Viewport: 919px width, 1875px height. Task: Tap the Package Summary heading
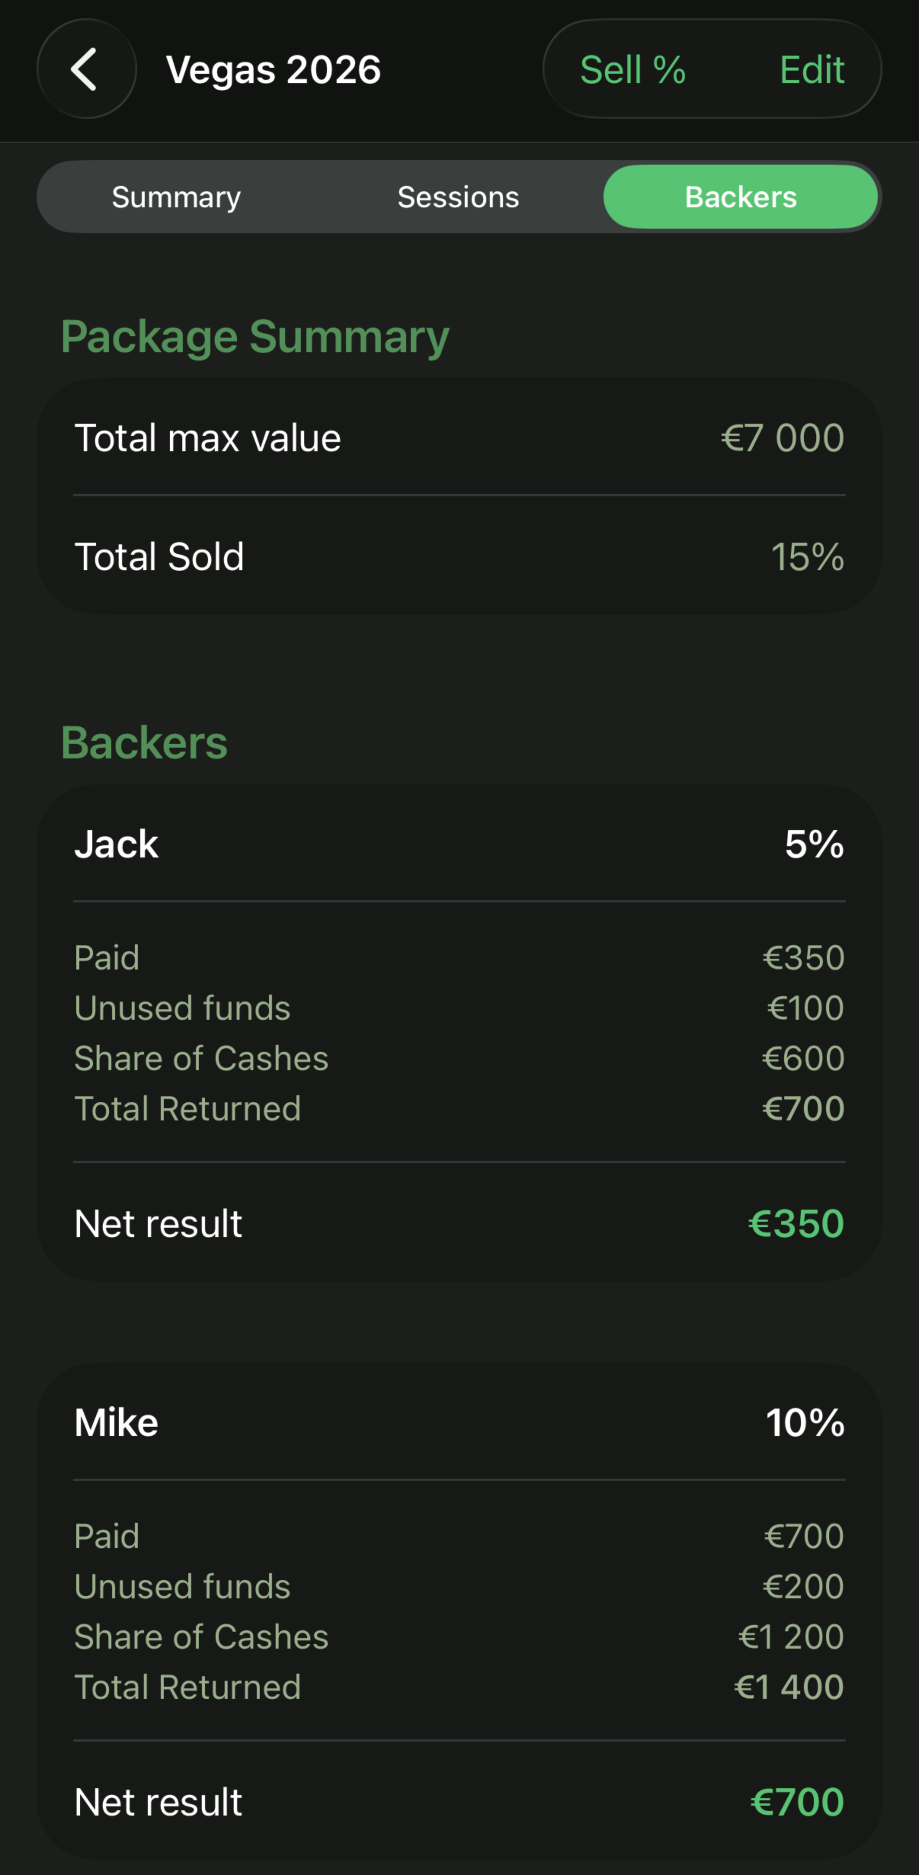(x=255, y=337)
